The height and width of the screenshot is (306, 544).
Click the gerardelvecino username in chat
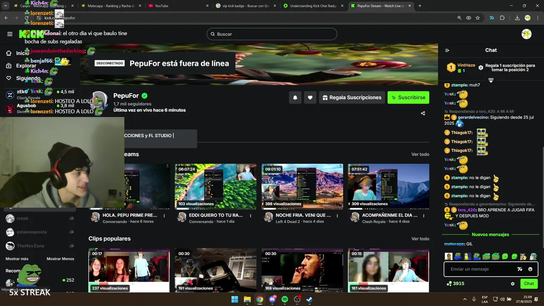473,117
